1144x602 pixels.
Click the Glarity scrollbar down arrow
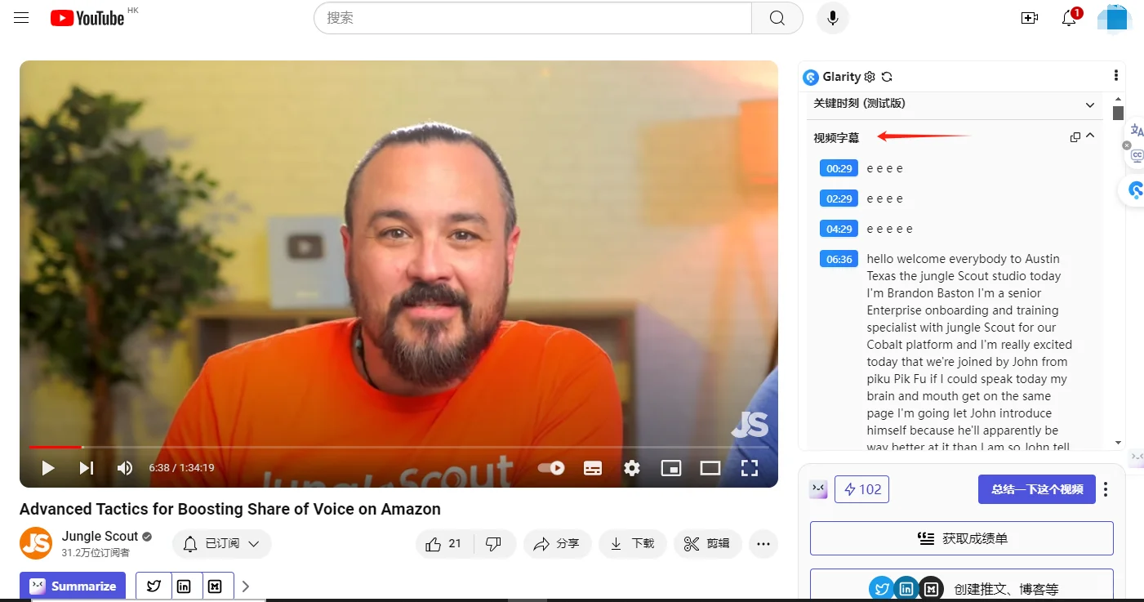pos(1118,443)
